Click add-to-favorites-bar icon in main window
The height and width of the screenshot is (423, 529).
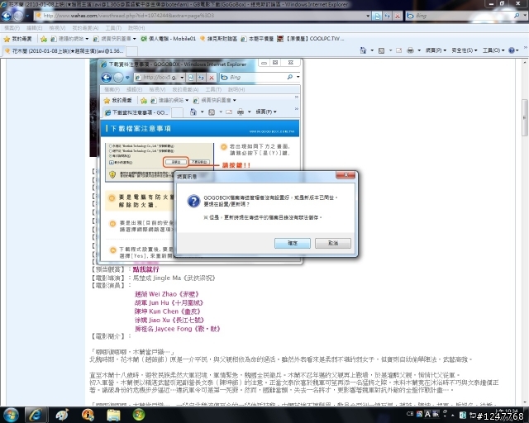tap(44, 39)
